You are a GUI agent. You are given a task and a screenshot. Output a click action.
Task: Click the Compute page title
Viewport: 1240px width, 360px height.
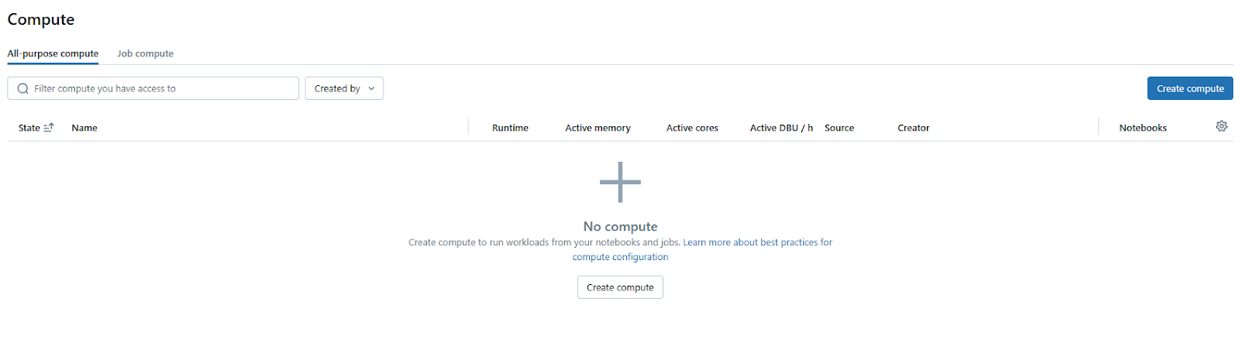click(x=41, y=19)
